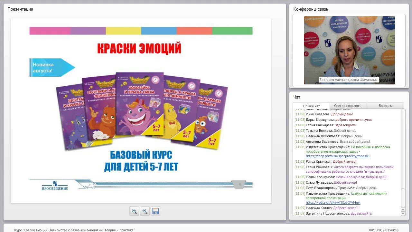The image size is (412, 232).
Task: Switch to the Общий чат tab
Action: [x=311, y=106]
